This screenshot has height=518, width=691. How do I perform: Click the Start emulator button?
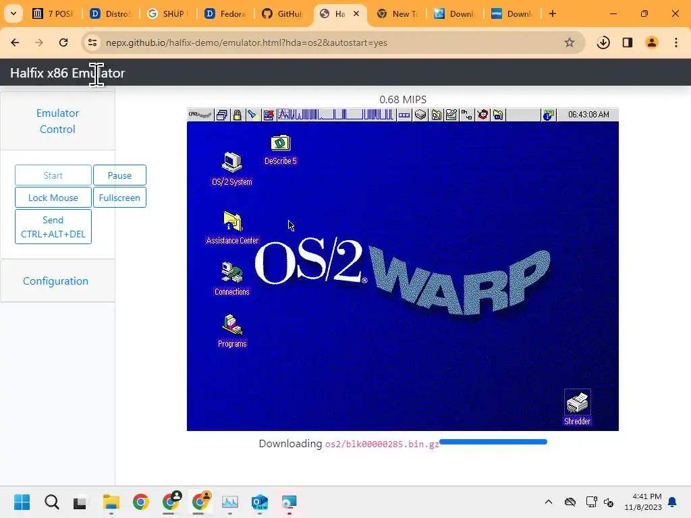coord(53,175)
